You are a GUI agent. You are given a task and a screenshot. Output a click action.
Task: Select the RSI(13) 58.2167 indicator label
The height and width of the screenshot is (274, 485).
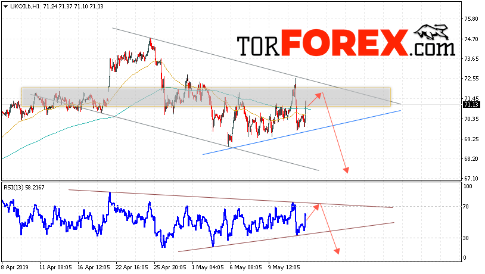24,188
